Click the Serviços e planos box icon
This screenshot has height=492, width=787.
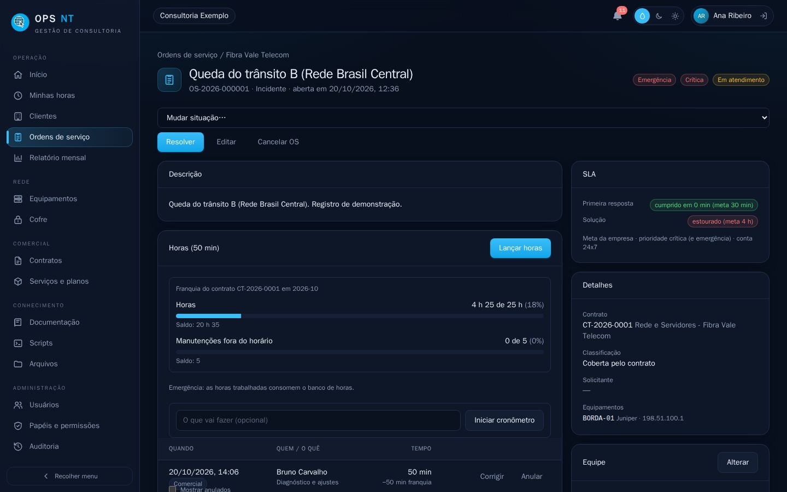click(18, 282)
